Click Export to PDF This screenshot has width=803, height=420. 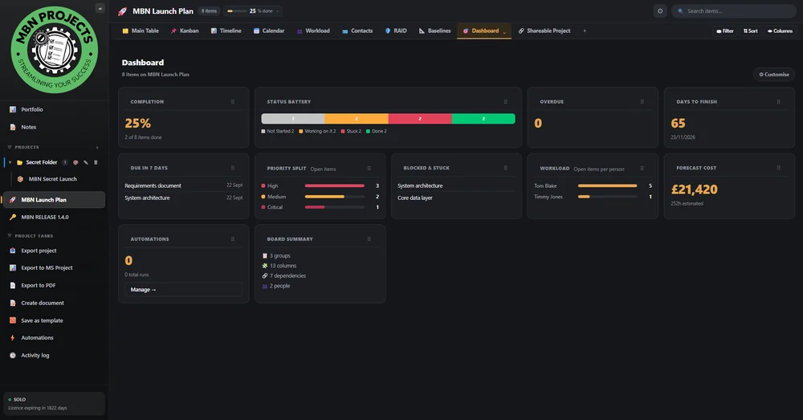click(38, 285)
